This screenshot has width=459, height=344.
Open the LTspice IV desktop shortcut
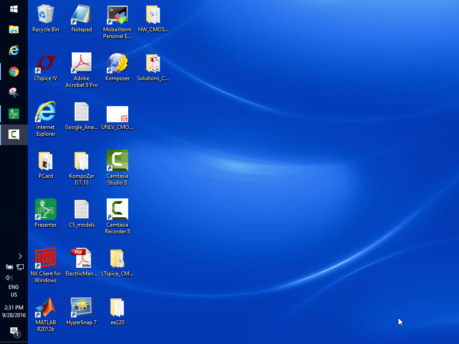(46, 64)
